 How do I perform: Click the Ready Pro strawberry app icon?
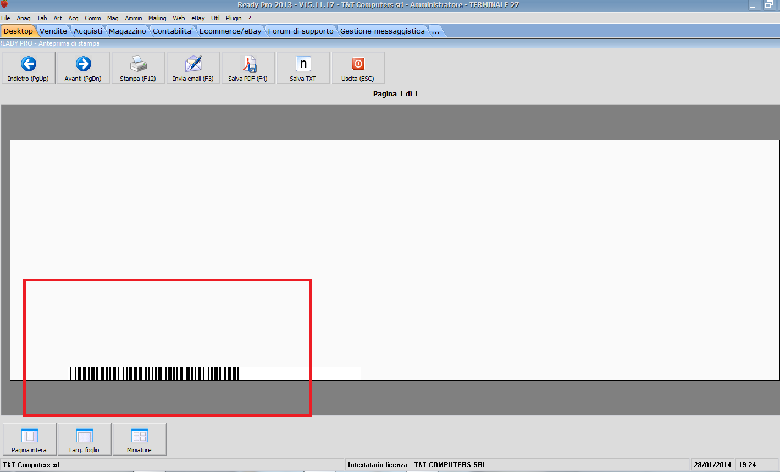[4, 5]
